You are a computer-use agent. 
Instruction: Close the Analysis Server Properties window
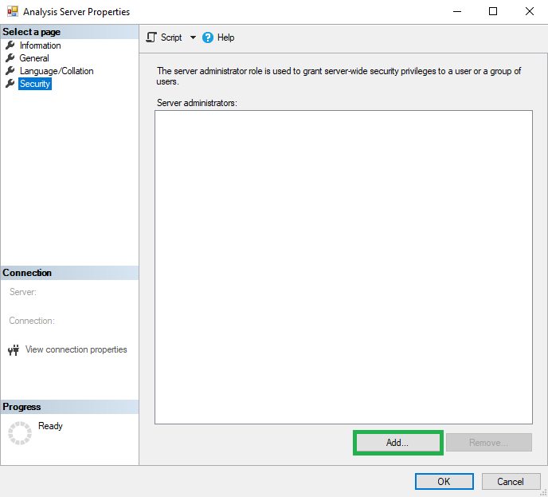click(530, 11)
